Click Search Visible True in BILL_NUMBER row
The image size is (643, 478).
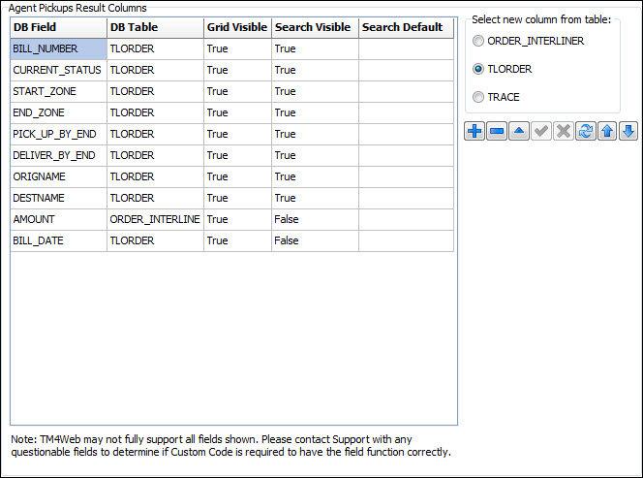coord(315,48)
